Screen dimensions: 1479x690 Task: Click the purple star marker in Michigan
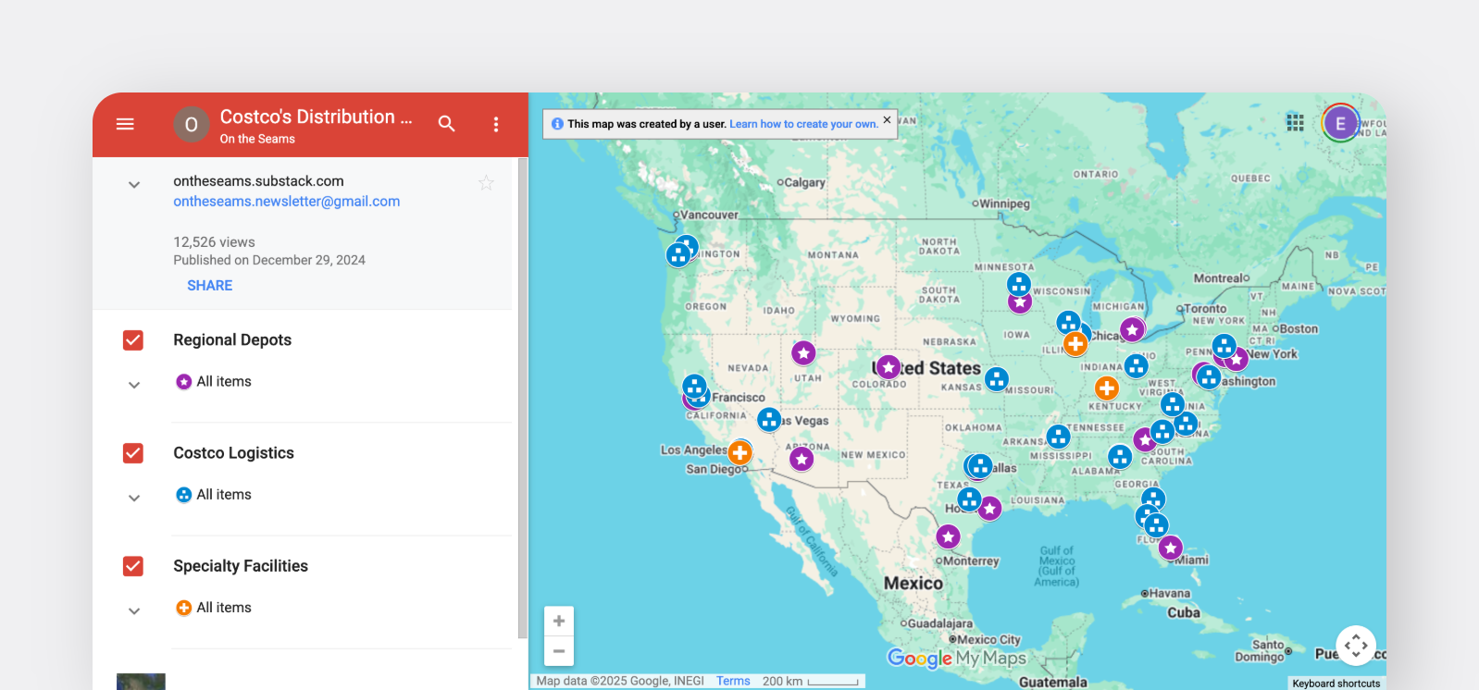(x=1132, y=329)
